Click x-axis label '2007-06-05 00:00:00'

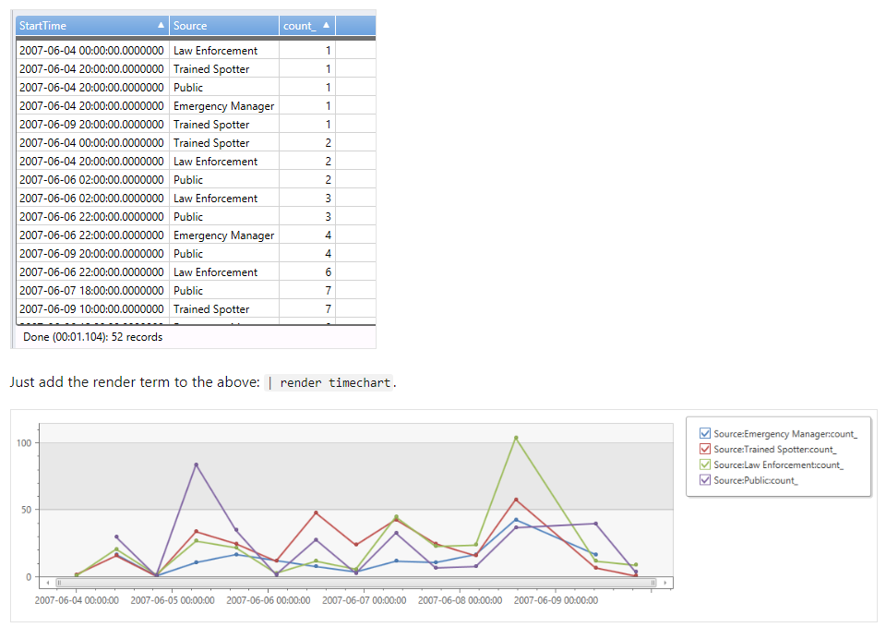tap(173, 600)
